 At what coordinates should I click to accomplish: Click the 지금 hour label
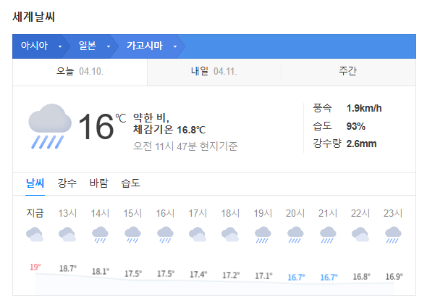[x=35, y=213]
